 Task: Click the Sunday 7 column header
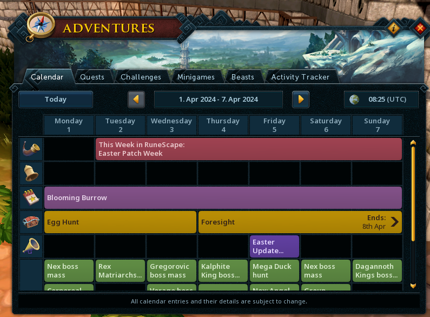(377, 125)
